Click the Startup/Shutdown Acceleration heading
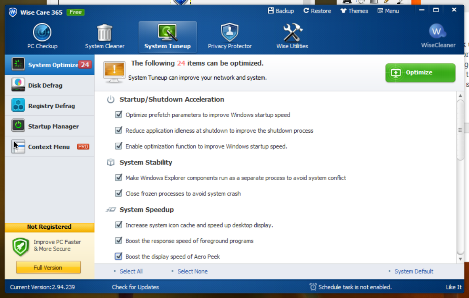The height and width of the screenshot is (298, 469). point(172,99)
